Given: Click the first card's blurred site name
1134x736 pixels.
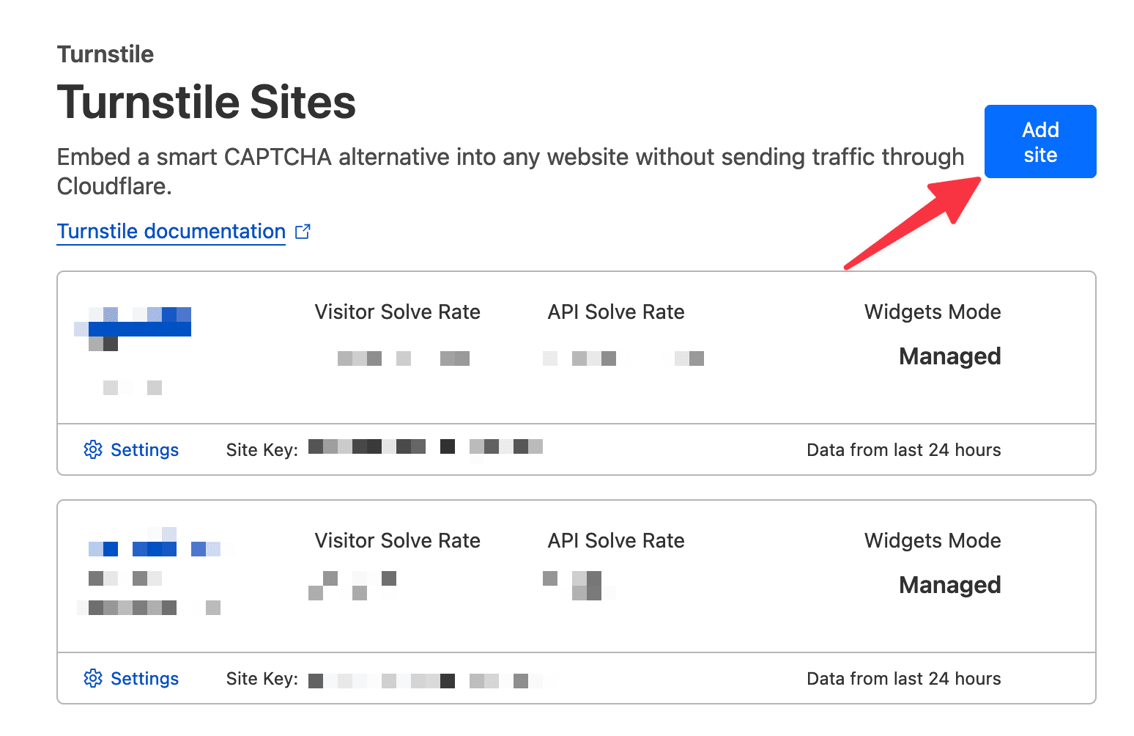Looking at the screenshot, I should (133, 322).
